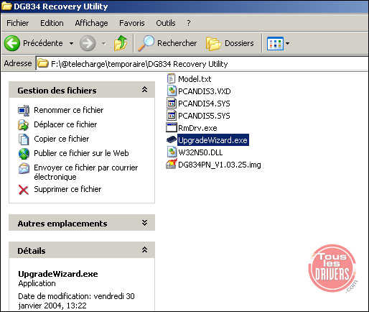369x312 pixels.
Task: Open the Fichier menu
Action: tap(18, 23)
